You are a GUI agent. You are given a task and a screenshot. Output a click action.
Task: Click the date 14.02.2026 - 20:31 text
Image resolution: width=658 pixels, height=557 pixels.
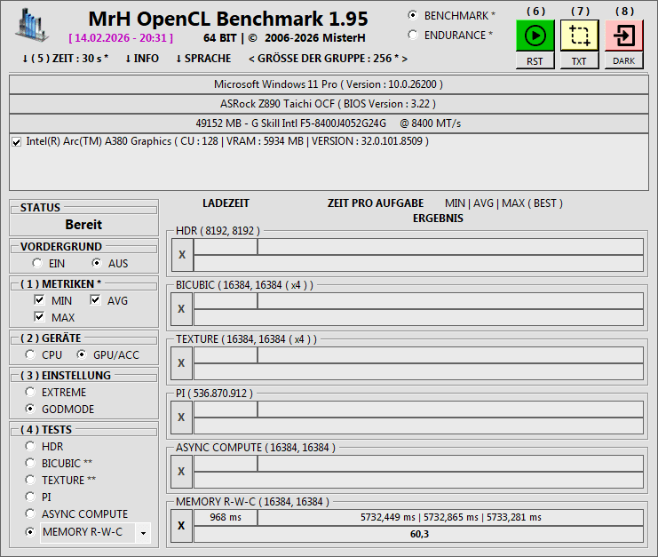pos(121,38)
